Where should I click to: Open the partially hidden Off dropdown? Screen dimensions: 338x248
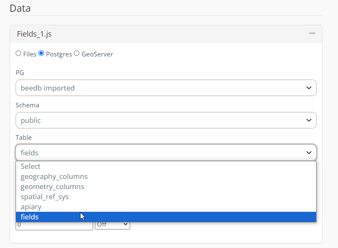coord(113,226)
